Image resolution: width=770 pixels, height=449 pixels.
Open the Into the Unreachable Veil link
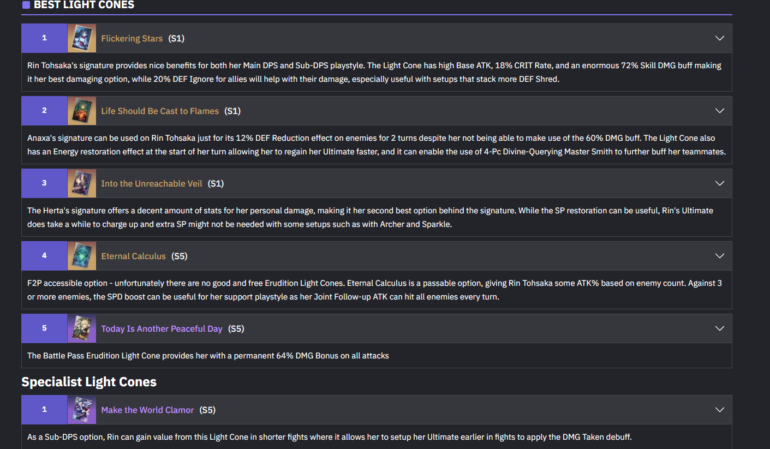pos(152,183)
